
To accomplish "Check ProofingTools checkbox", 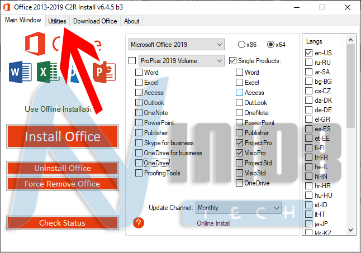I will [x=139, y=173].
